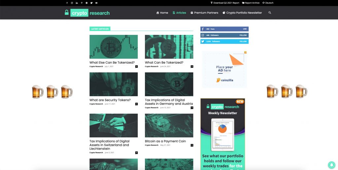Switch language to Deutsch
338x170 pixels.
click(268, 3)
